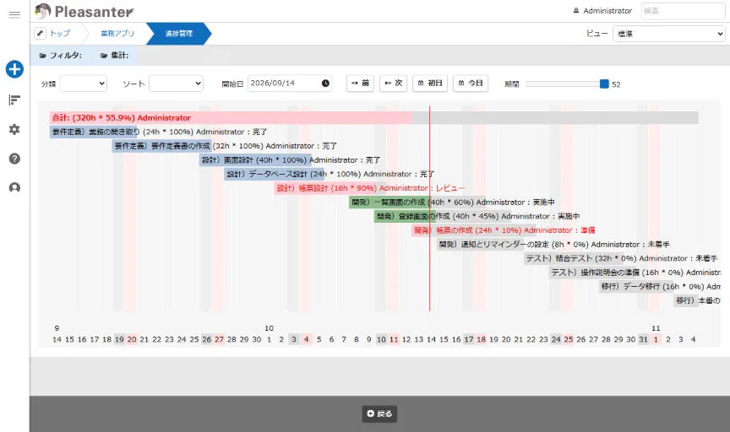730x432 pixels.
Task: Click the clock icon in start date field
Action: (x=325, y=84)
